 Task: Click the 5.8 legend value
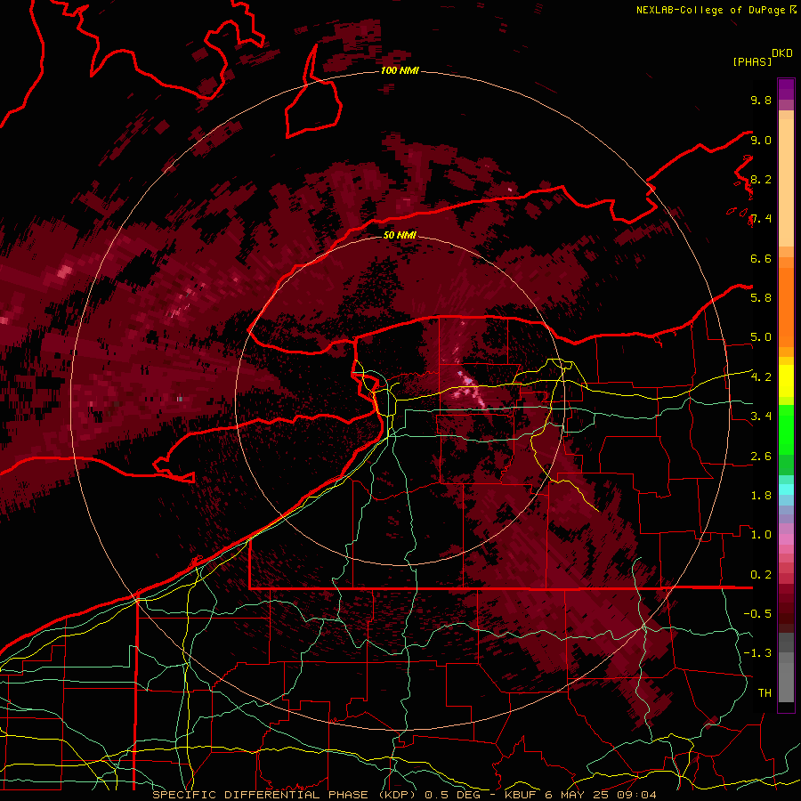761,297
